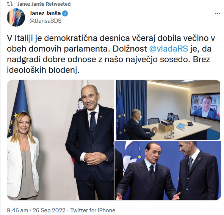Open the large left photo with EU flag
Viewport: 224px width, 215px height.
pos(60,140)
